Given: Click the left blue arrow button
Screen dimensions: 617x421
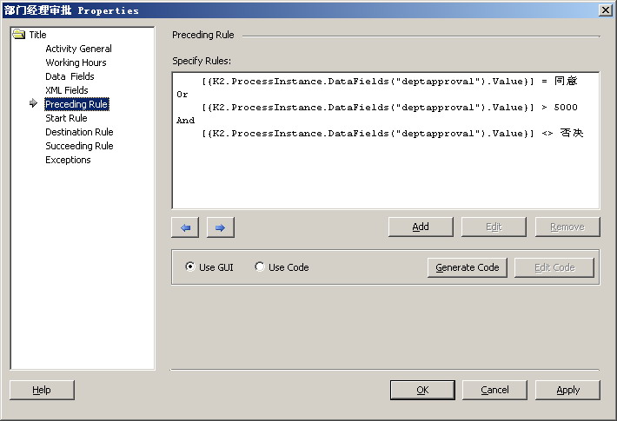Looking at the screenshot, I should coord(185,227).
